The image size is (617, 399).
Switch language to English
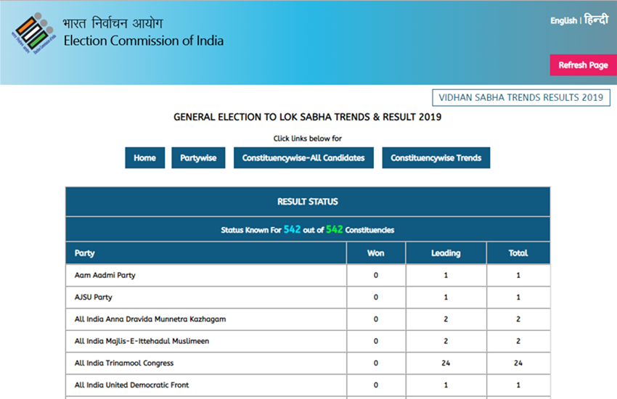pyautogui.click(x=563, y=20)
